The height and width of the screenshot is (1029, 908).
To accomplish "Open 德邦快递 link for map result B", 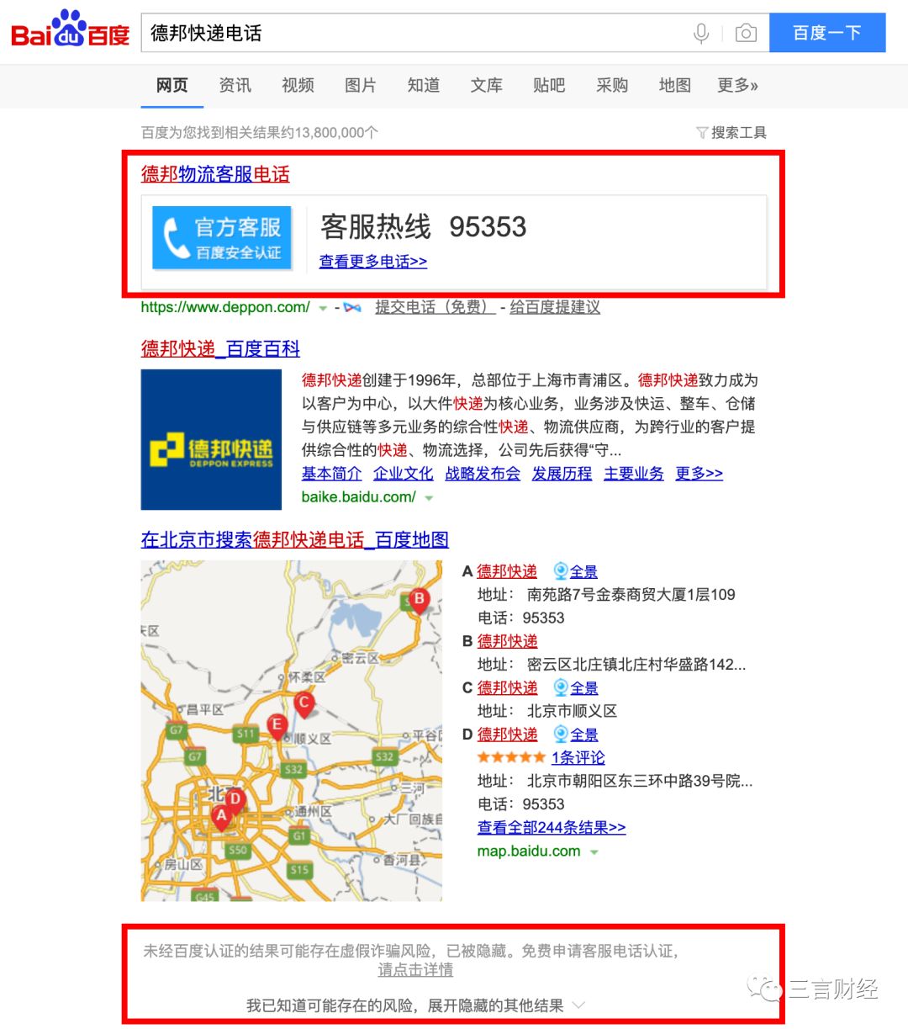I will pyautogui.click(x=507, y=641).
